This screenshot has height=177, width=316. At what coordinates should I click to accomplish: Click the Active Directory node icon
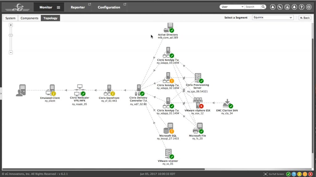pos(169,28)
